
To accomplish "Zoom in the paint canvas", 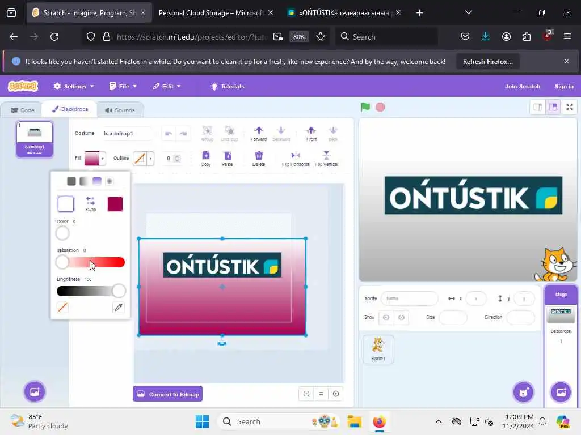I will (x=336, y=394).
